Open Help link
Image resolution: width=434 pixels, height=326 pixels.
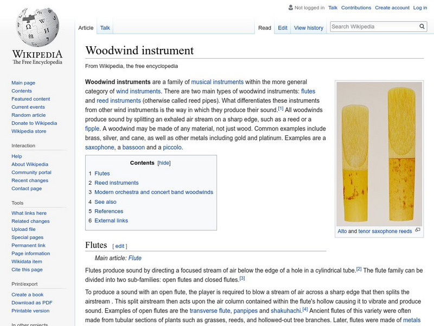[17, 156]
